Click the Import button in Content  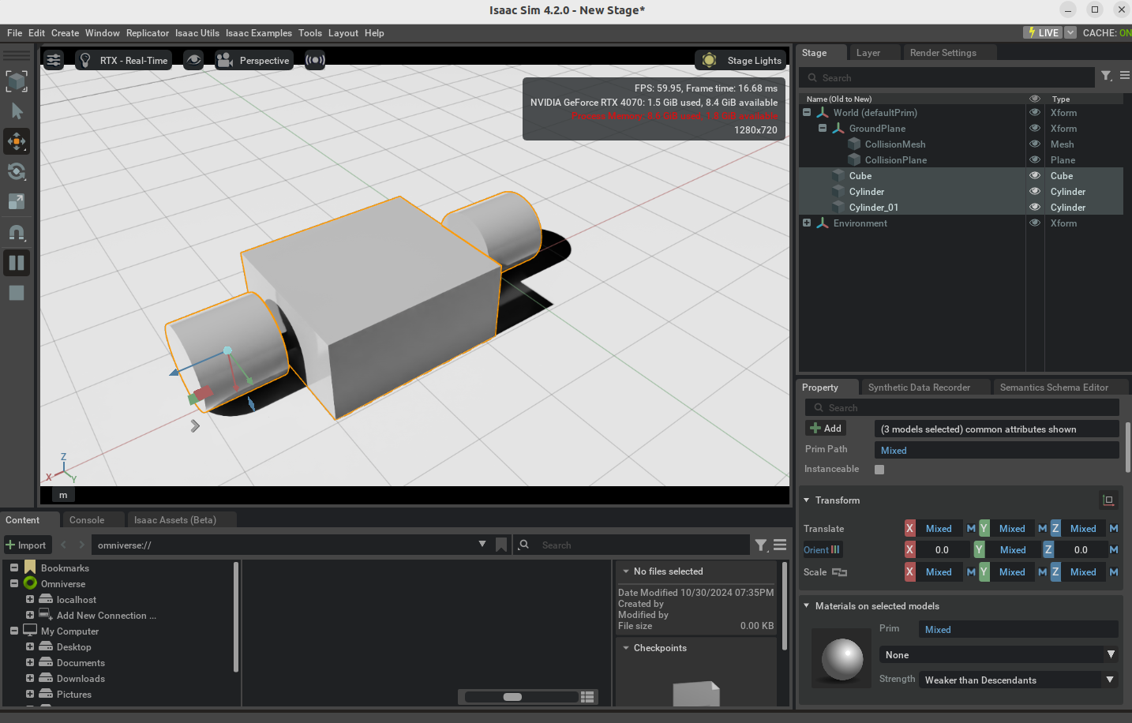point(26,545)
